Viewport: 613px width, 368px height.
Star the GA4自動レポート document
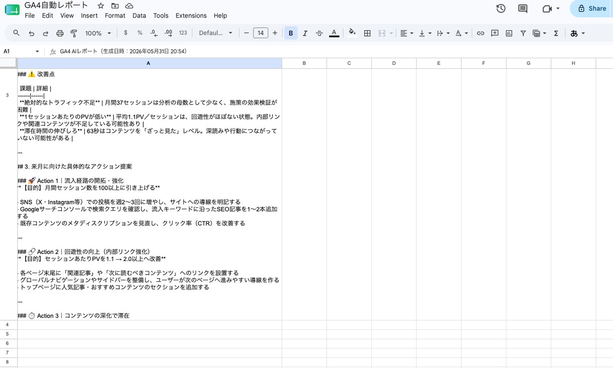point(101,6)
